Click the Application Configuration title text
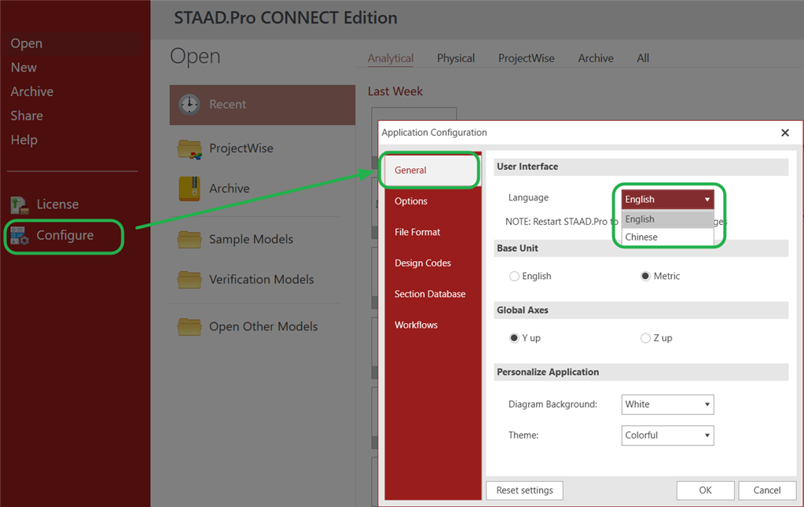 tap(435, 133)
